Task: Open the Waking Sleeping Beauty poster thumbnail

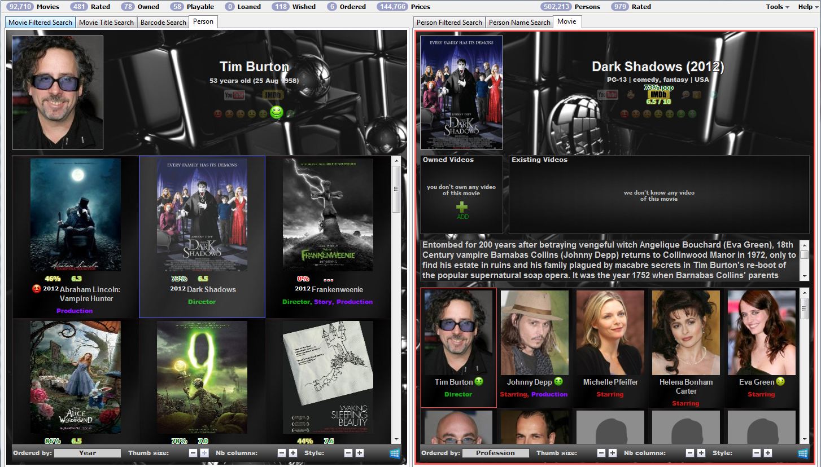Action: (328, 377)
